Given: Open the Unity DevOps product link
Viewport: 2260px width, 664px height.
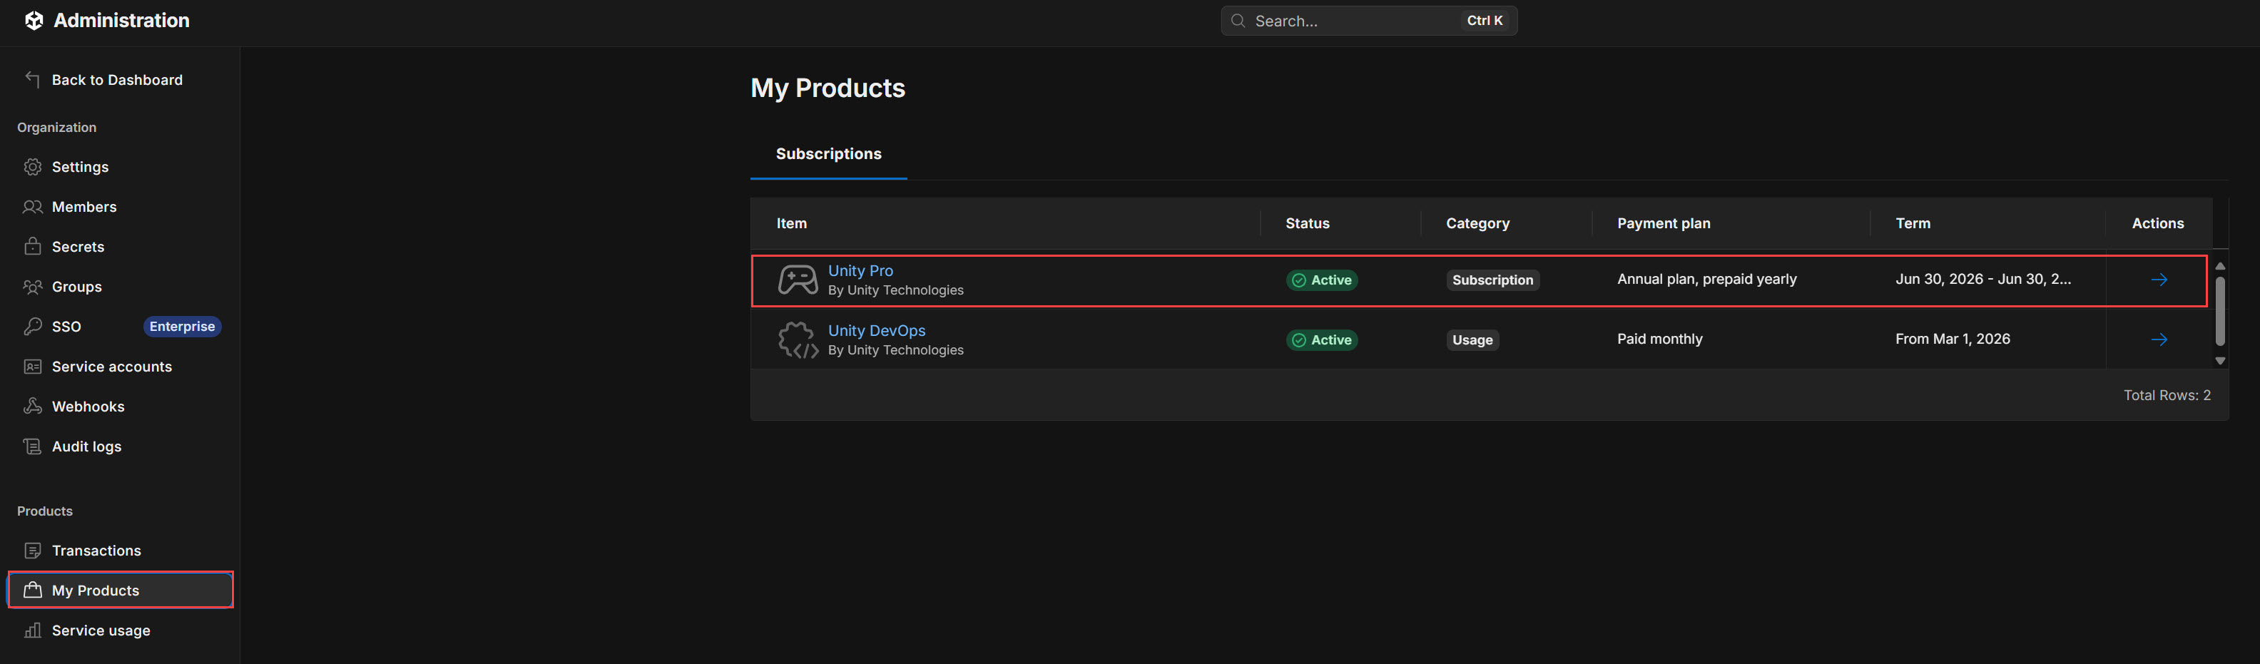Looking at the screenshot, I should coord(877,331).
